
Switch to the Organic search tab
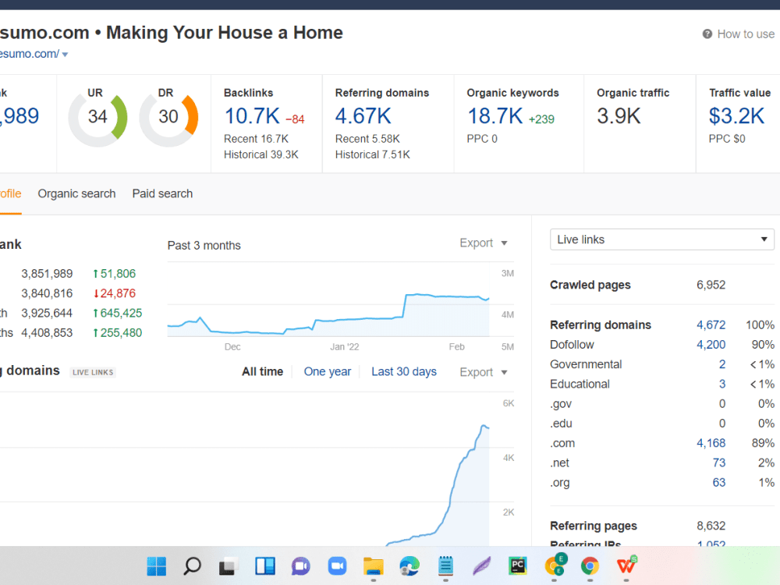point(76,193)
